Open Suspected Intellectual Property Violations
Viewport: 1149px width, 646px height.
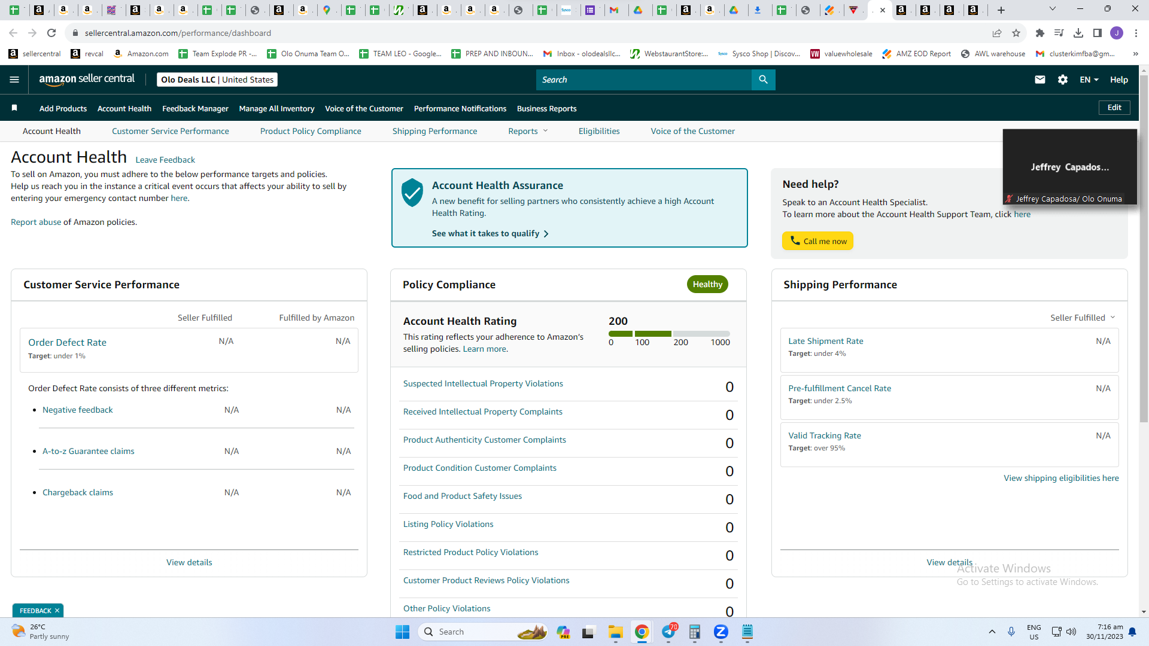pos(483,383)
